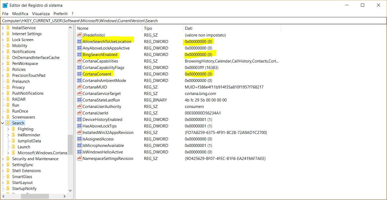Expand the Internet Settings key

click(3, 34)
